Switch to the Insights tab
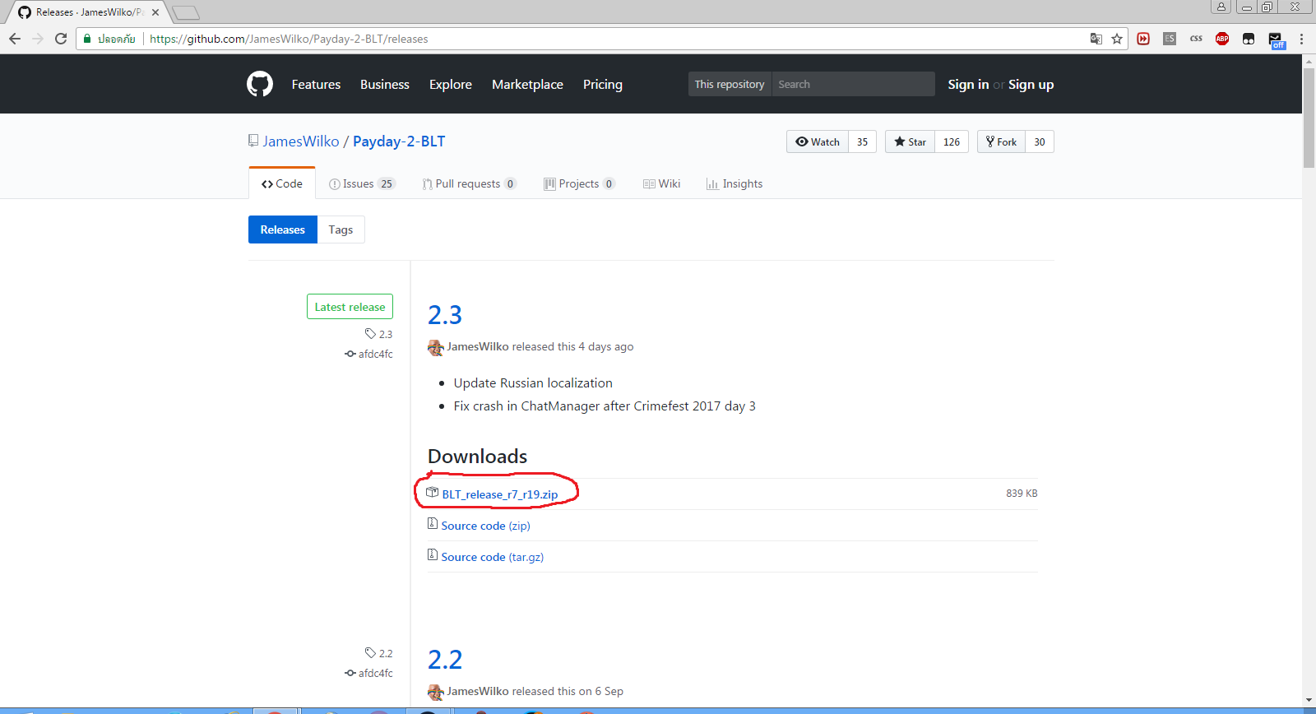 pos(734,183)
